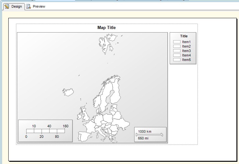239x164 pixels.
Task: Click the 80 color scale label
Action: coord(57,137)
